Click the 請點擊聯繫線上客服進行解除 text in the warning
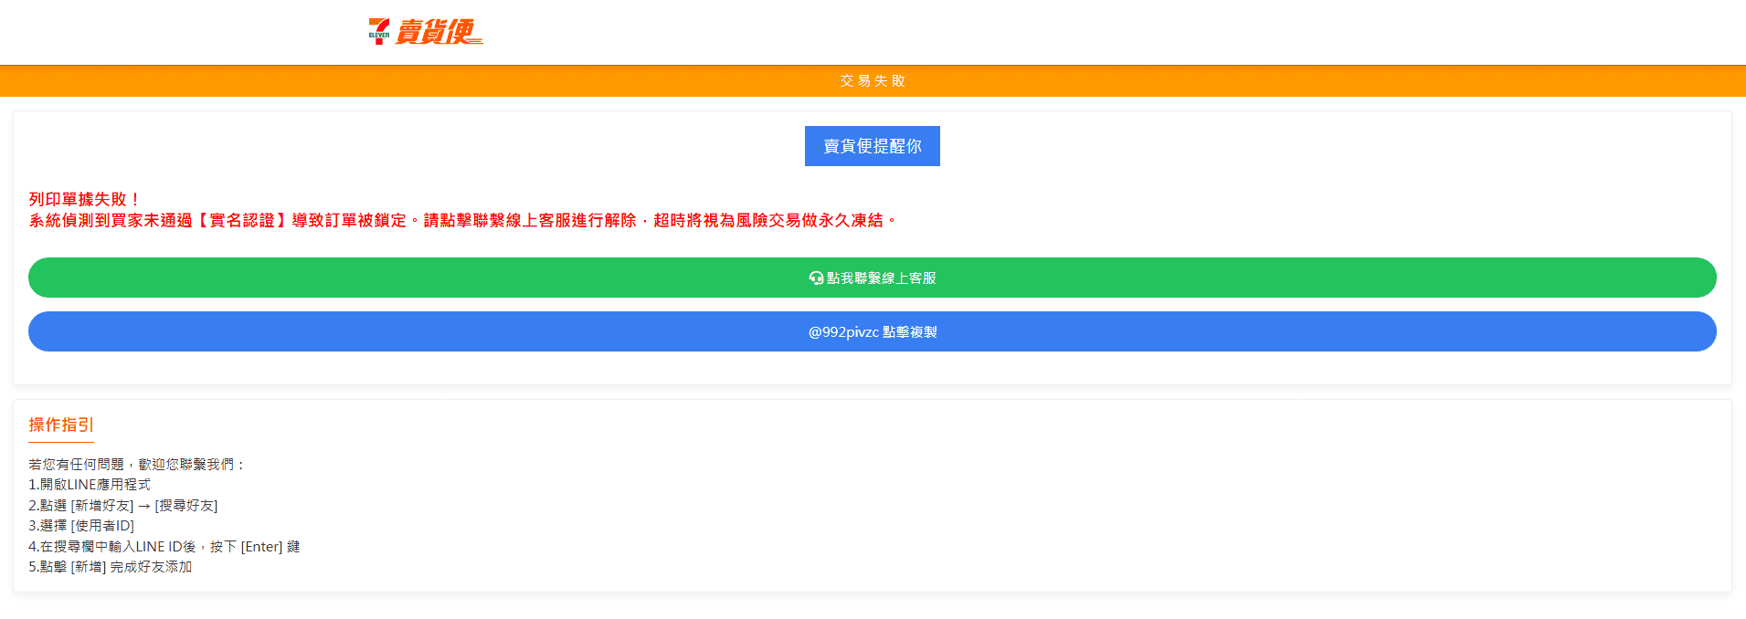Viewport: 1746px width, 619px height. click(x=530, y=221)
